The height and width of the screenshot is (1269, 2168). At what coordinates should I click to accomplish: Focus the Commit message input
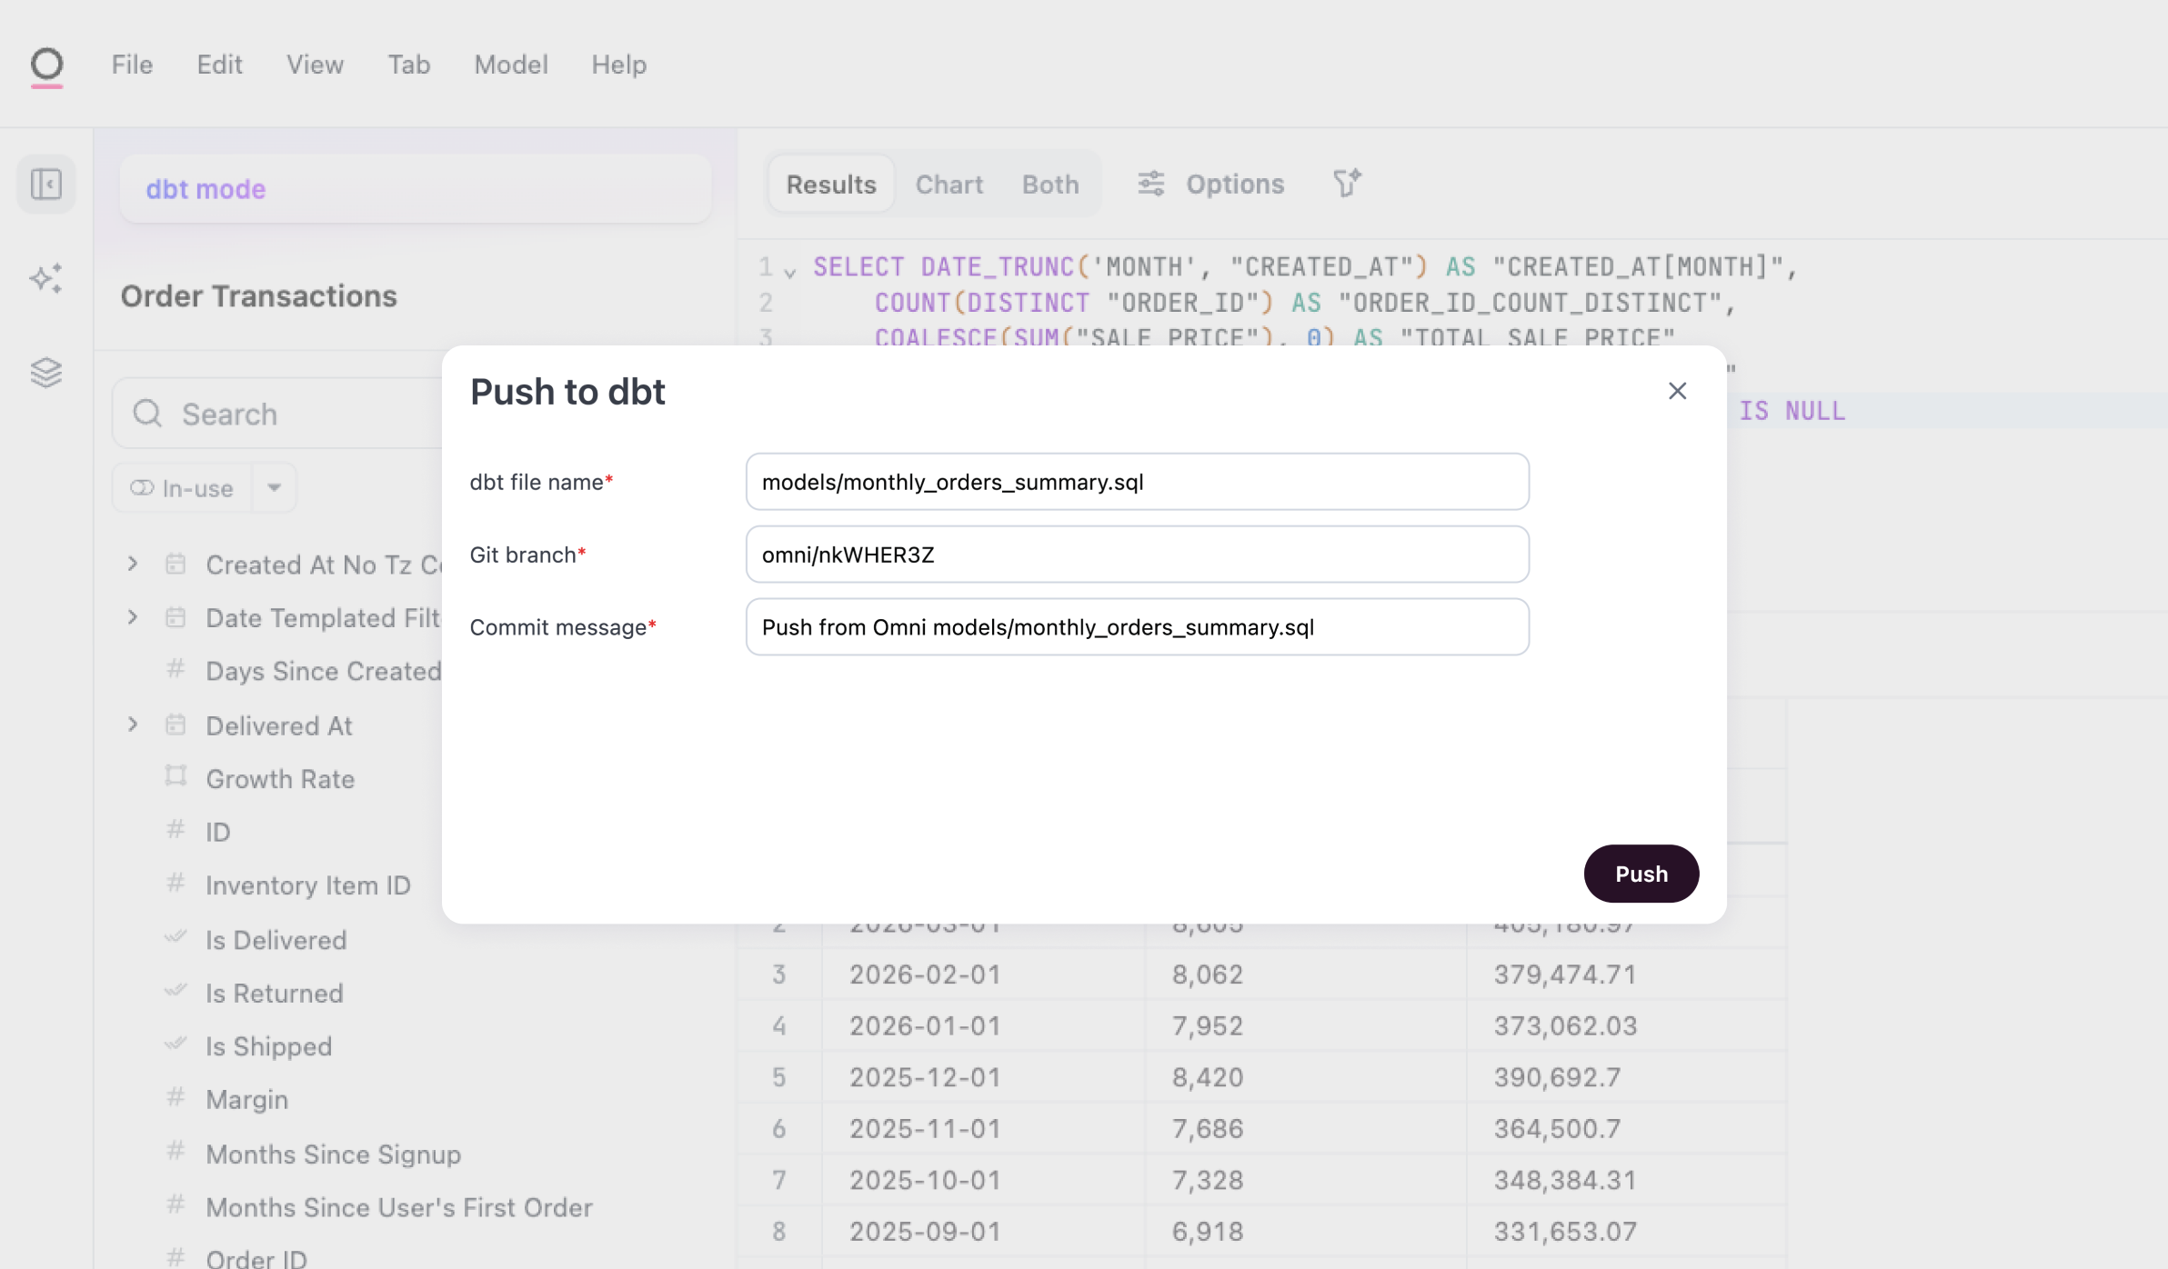tap(1137, 627)
